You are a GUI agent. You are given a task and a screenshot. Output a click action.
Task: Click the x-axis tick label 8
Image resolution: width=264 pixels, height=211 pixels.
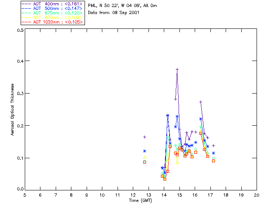coord(71,195)
